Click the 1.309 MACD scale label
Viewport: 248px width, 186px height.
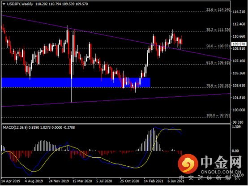pyautogui.click(x=236, y=127)
